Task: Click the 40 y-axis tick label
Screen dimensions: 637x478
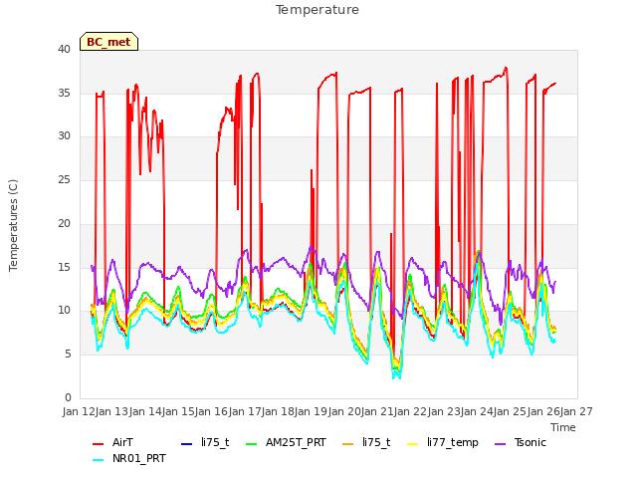Action: tap(64, 49)
